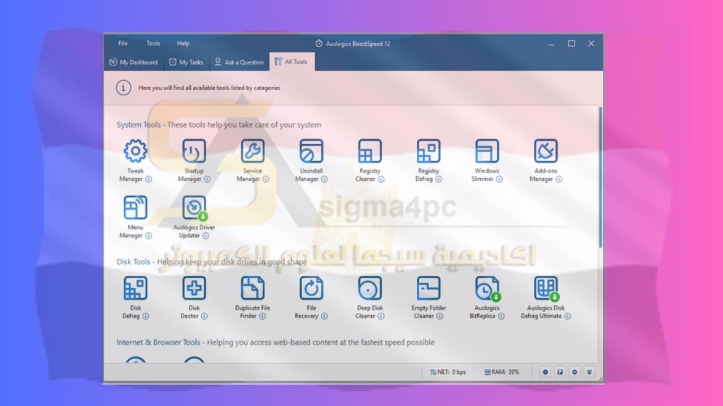The width and height of the screenshot is (723, 406).
Task: Open the Tools menu
Action: point(153,43)
